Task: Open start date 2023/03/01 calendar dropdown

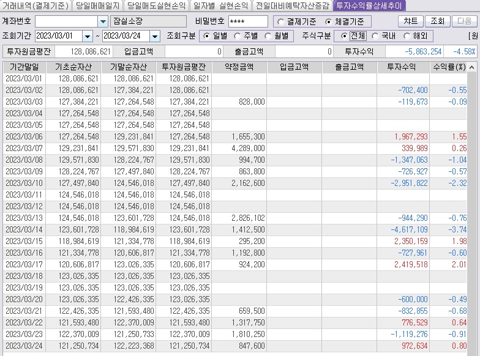Action: (88, 37)
